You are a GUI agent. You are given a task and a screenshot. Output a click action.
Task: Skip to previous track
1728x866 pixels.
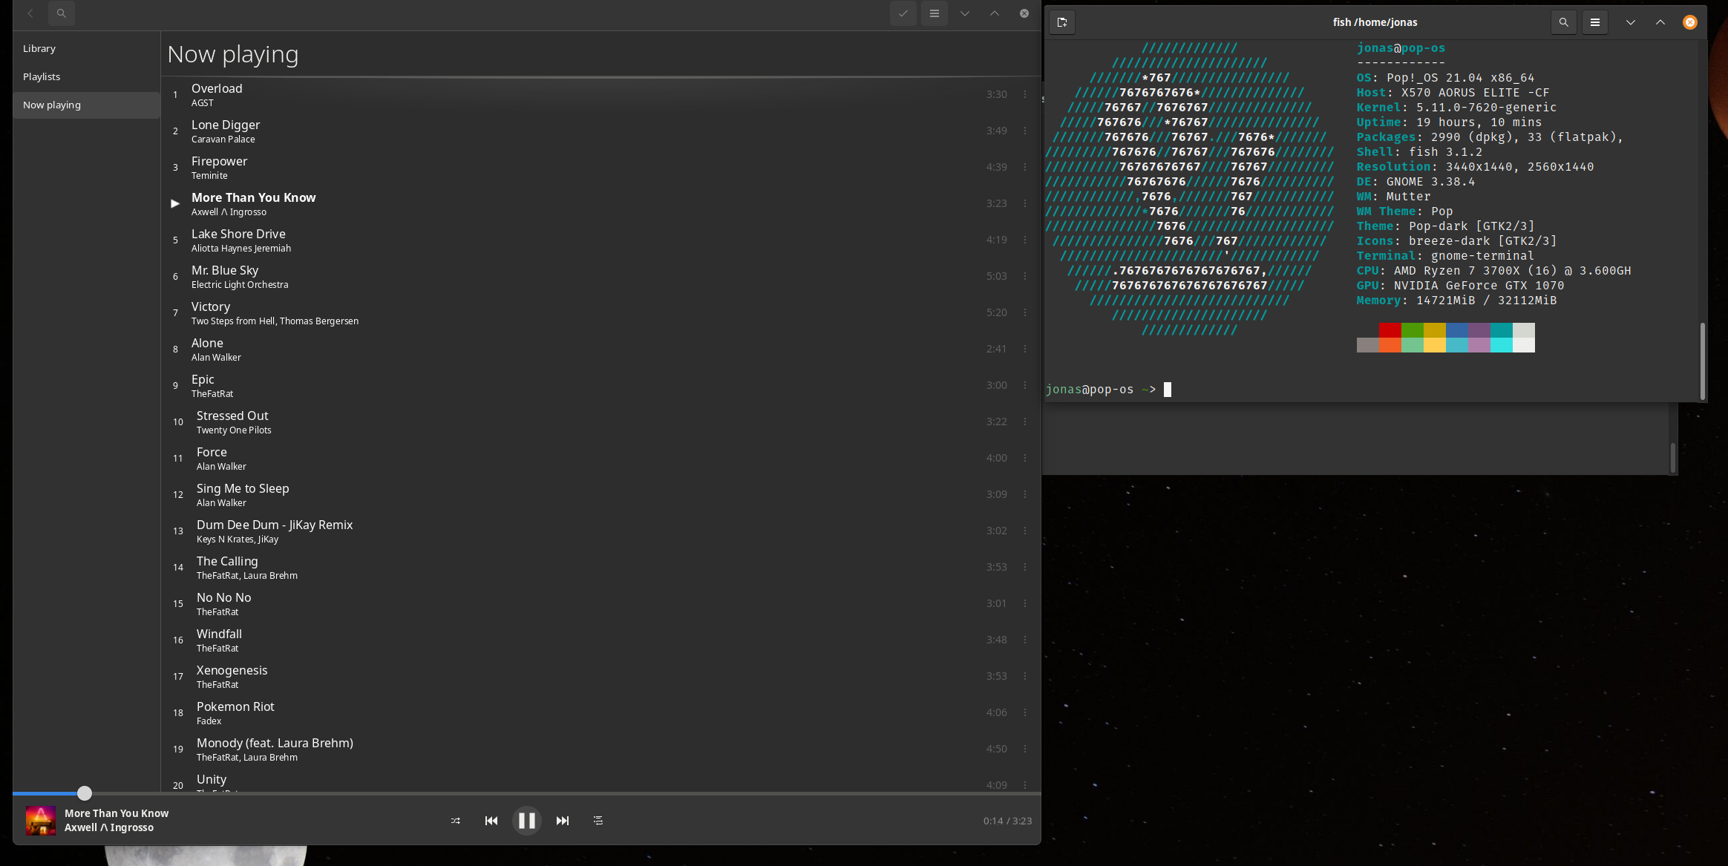tap(491, 821)
